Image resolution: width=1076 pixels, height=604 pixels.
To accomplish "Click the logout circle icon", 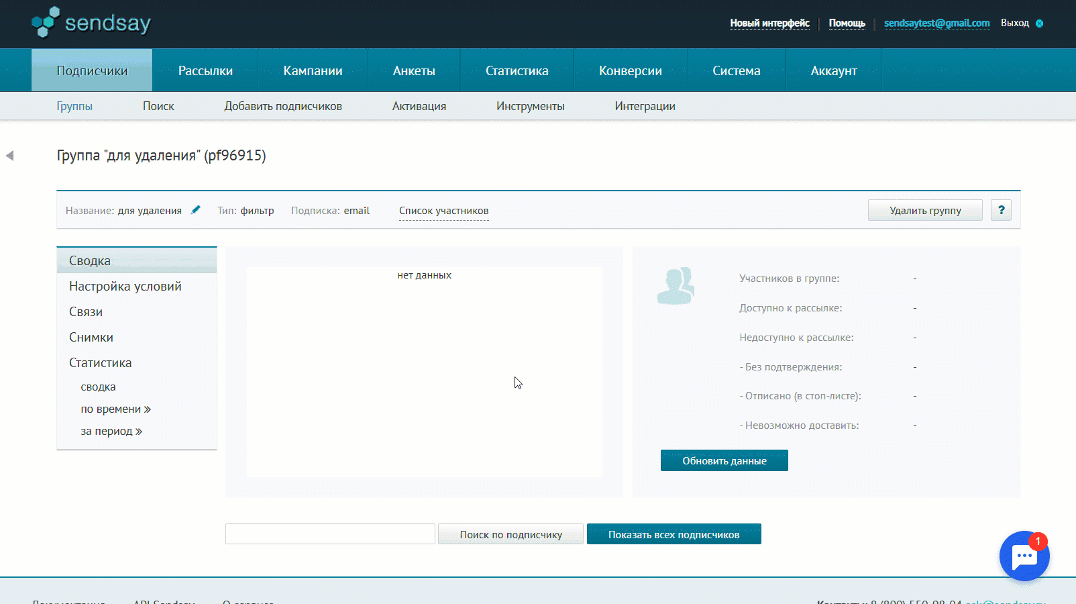I will click(x=1039, y=23).
